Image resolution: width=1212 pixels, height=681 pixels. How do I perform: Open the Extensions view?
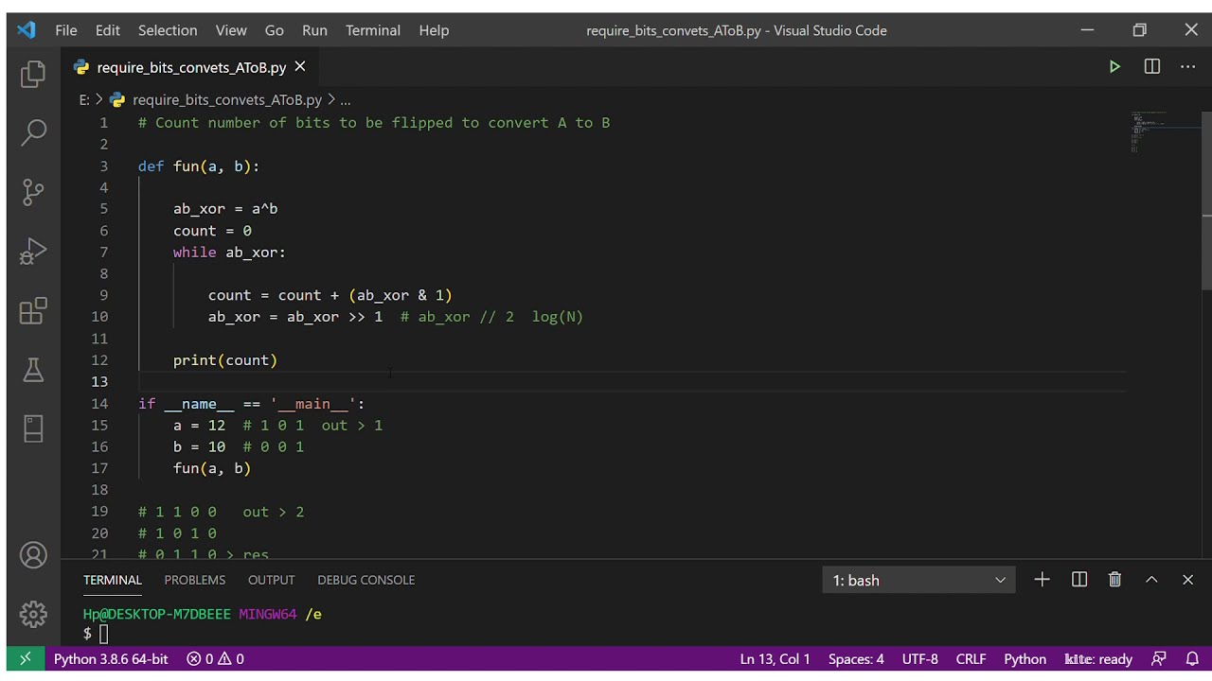click(33, 310)
